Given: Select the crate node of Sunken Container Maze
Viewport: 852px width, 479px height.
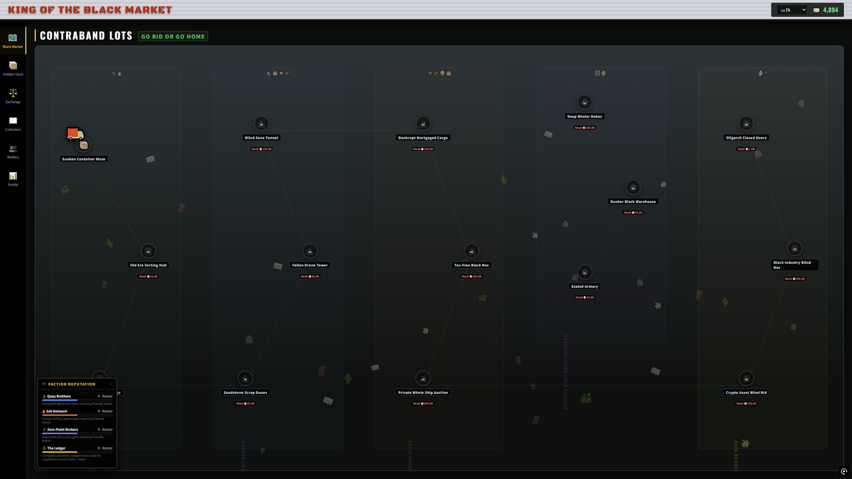Looking at the screenshot, I should click(84, 145).
